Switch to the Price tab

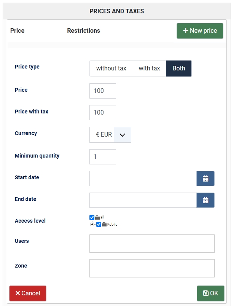point(18,31)
